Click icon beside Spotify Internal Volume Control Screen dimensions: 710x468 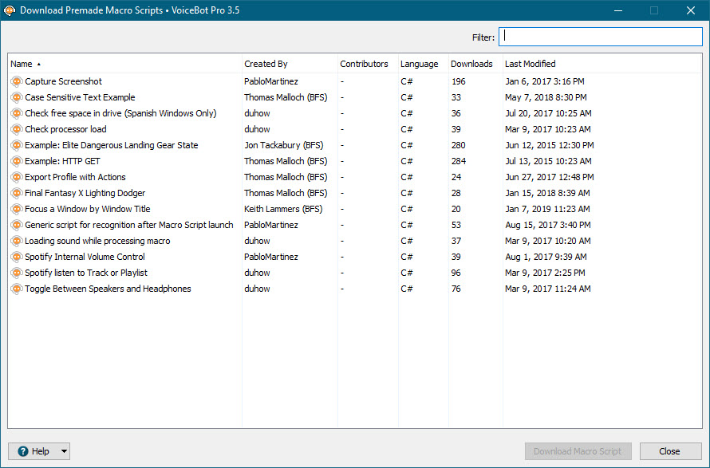click(16, 257)
